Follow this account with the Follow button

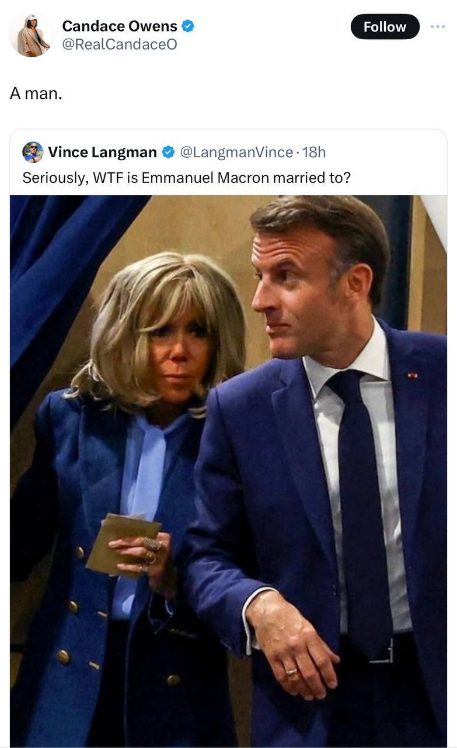385,27
